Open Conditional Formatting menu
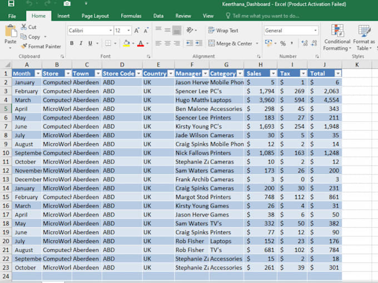Image resolution: width=378 pixels, height=283 pixels. (x=337, y=38)
